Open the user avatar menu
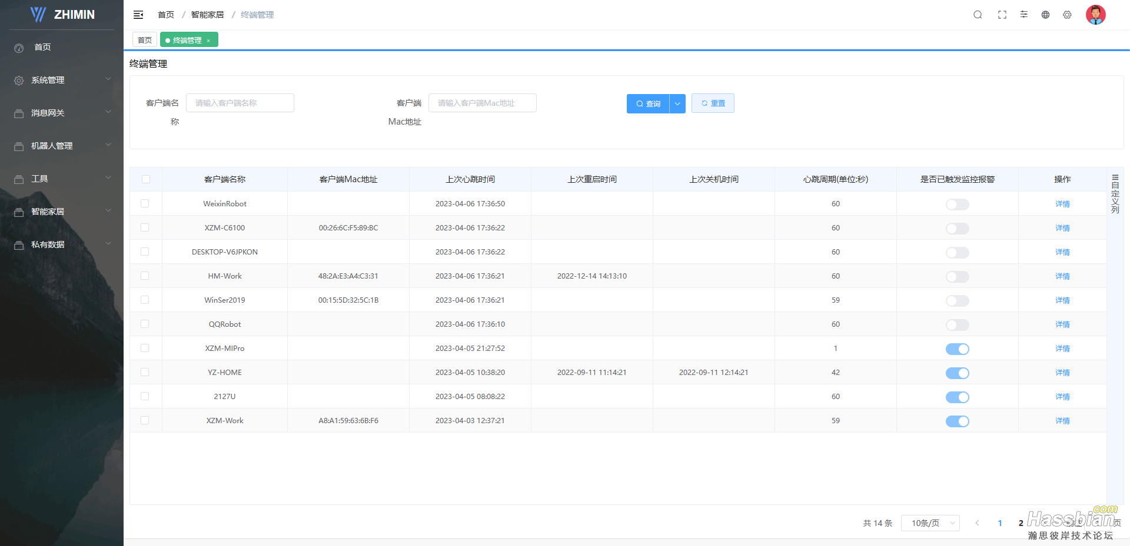This screenshot has height=546, width=1130. tap(1095, 15)
